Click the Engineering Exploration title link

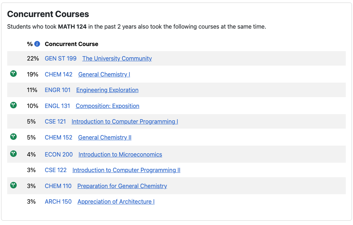[x=107, y=90]
